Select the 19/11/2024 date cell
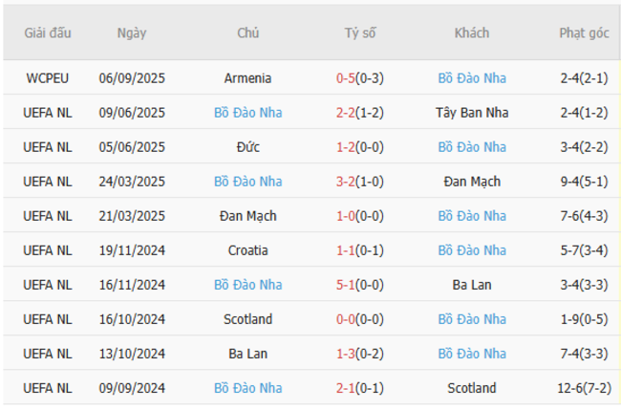 click(x=132, y=250)
